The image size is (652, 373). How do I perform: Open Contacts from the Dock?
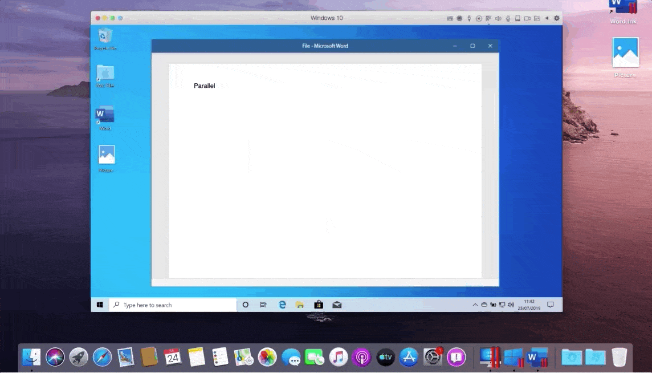[149, 357]
